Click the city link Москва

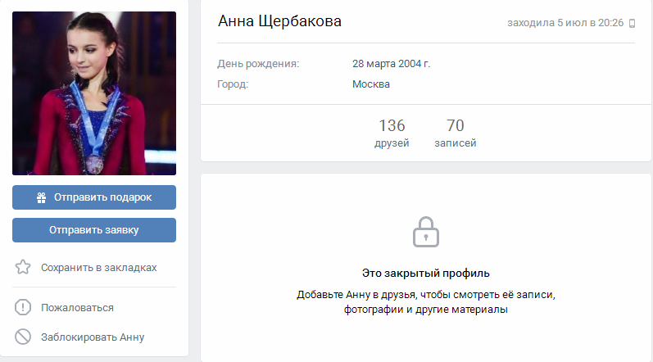point(371,84)
